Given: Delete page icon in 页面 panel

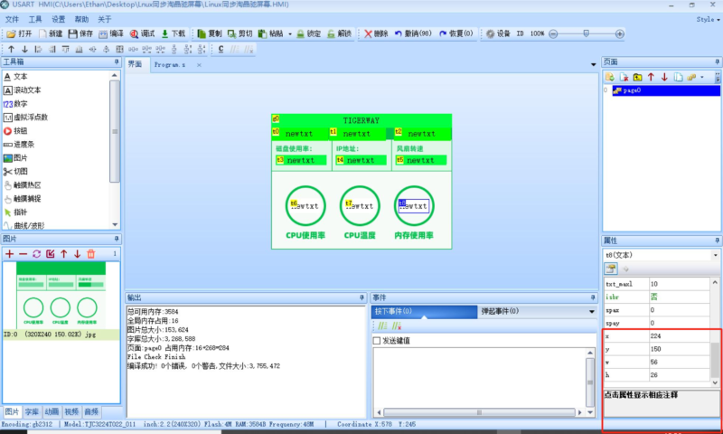Looking at the screenshot, I should click(x=624, y=77).
